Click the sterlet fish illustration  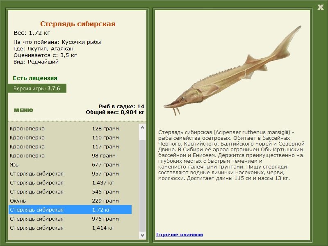(x=232, y=71)
